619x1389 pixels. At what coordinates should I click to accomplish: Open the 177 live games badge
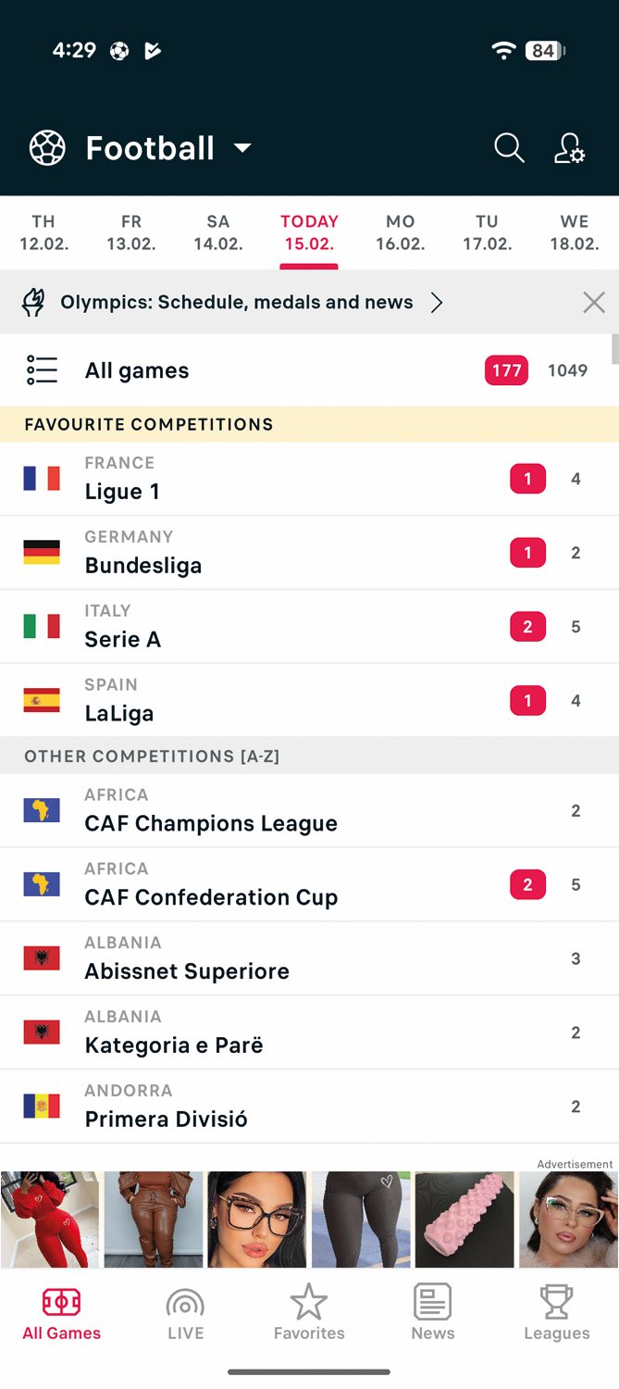506,370
